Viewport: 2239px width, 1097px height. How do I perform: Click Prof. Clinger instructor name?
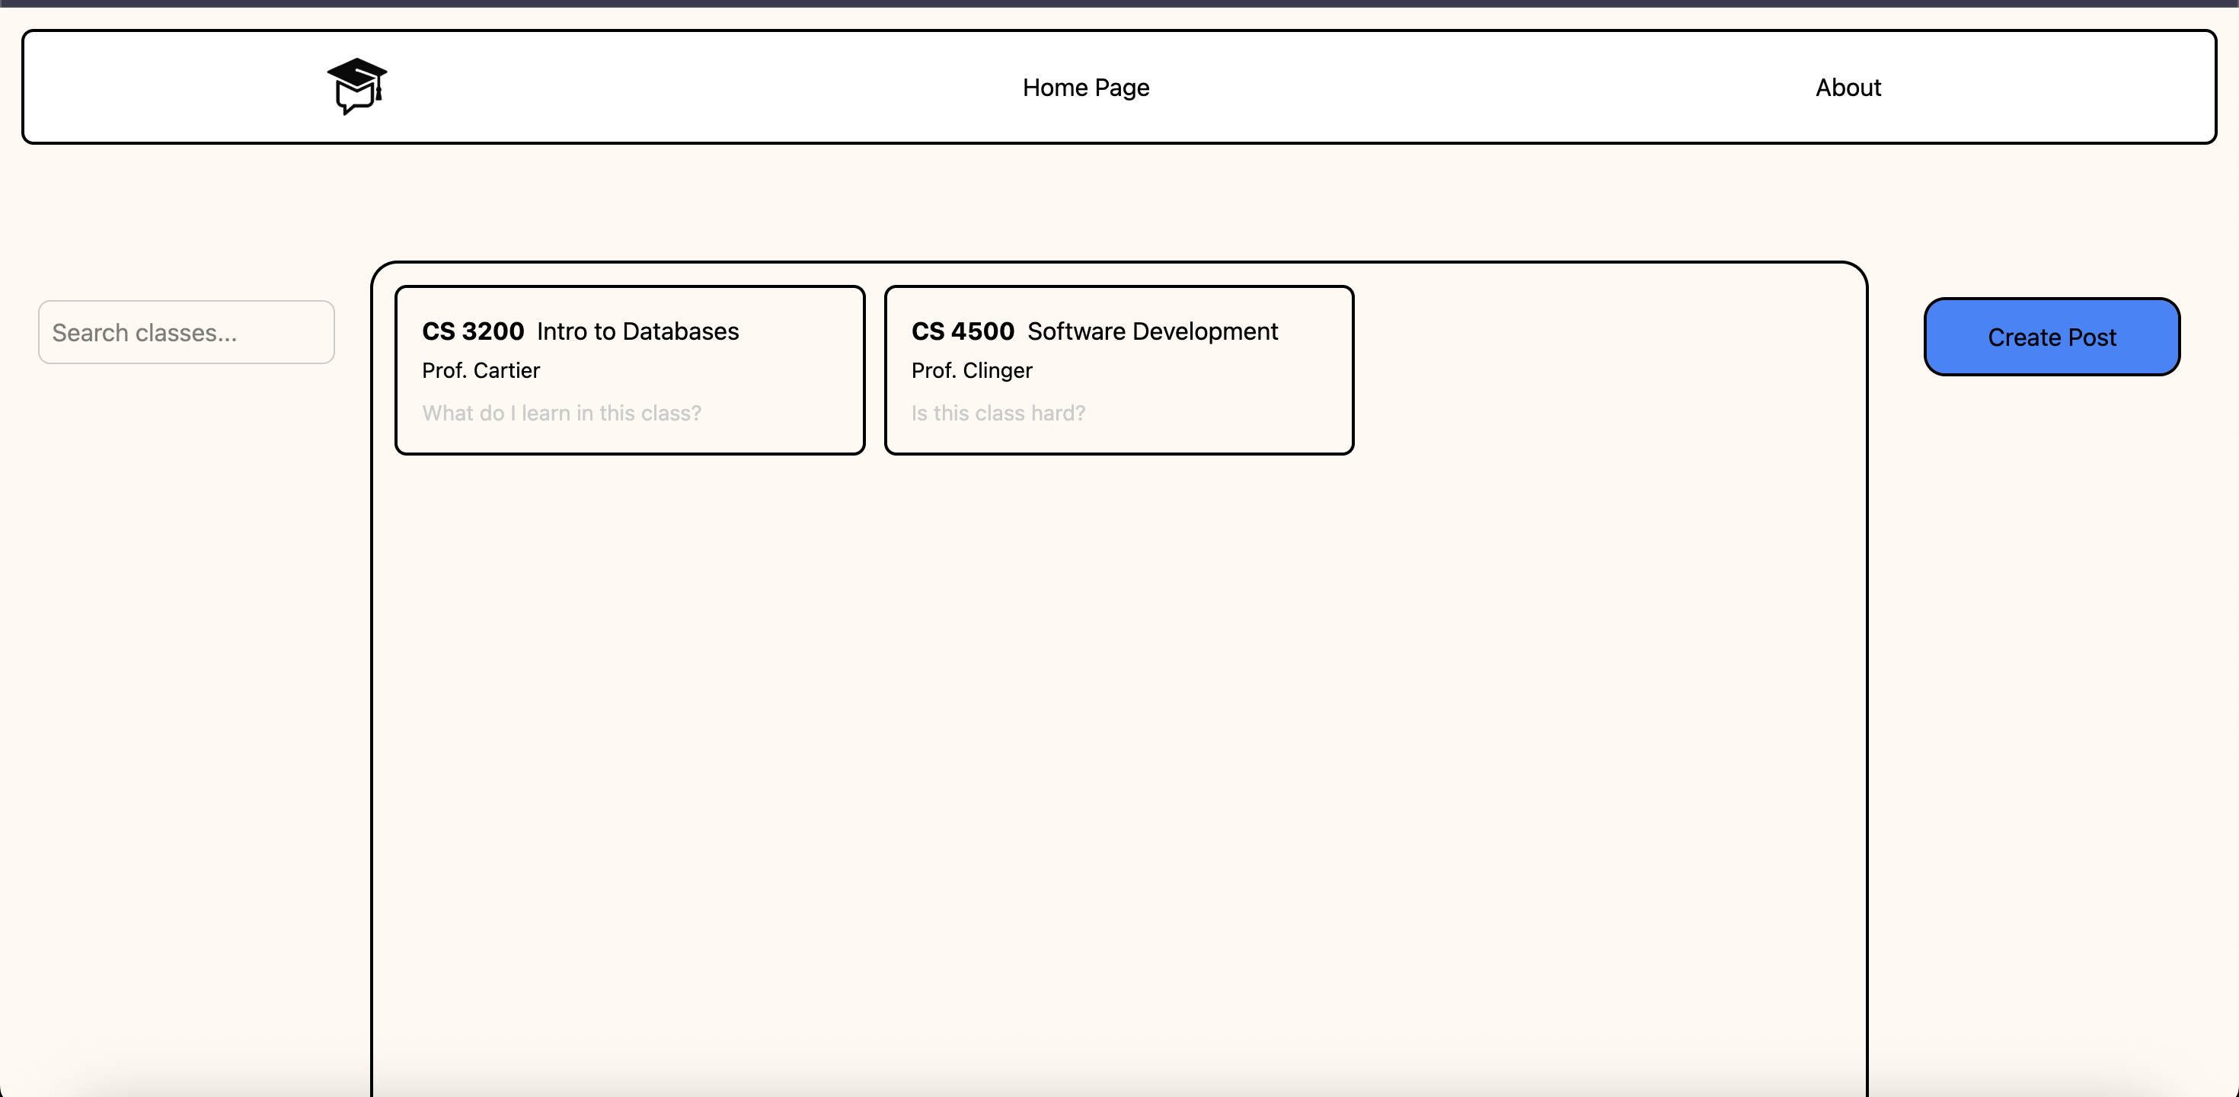971,370
